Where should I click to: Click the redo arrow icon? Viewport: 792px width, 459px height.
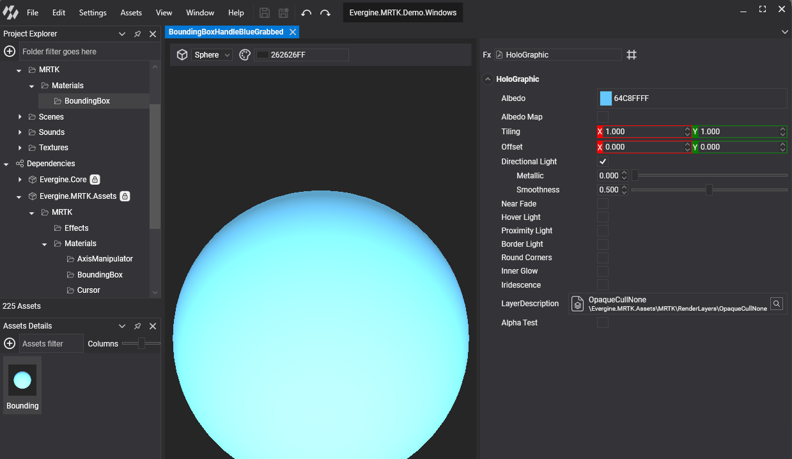point(325,13)
